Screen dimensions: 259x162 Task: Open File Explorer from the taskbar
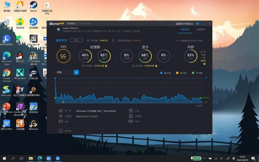(x=31, y=158)
